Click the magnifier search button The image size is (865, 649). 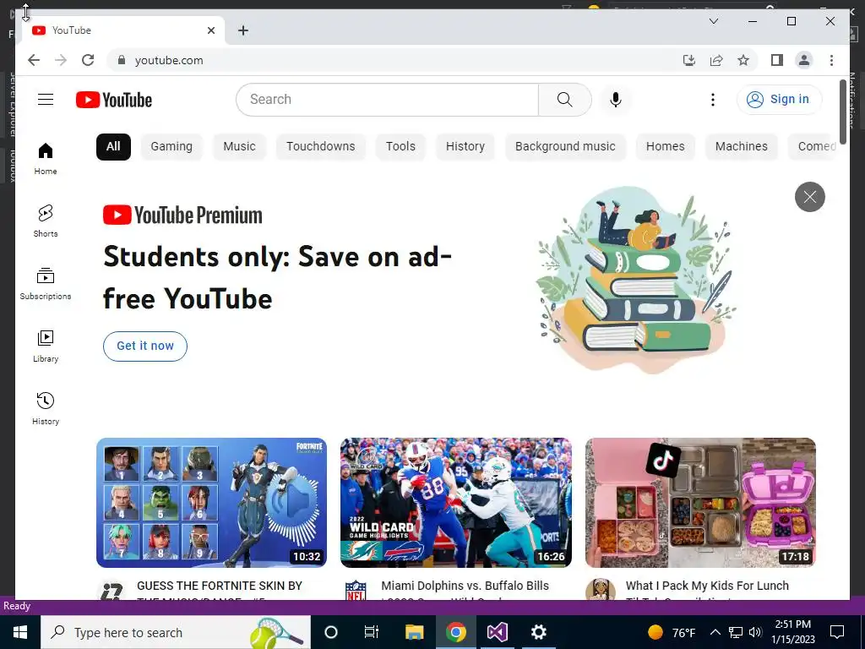click(564, 100)
